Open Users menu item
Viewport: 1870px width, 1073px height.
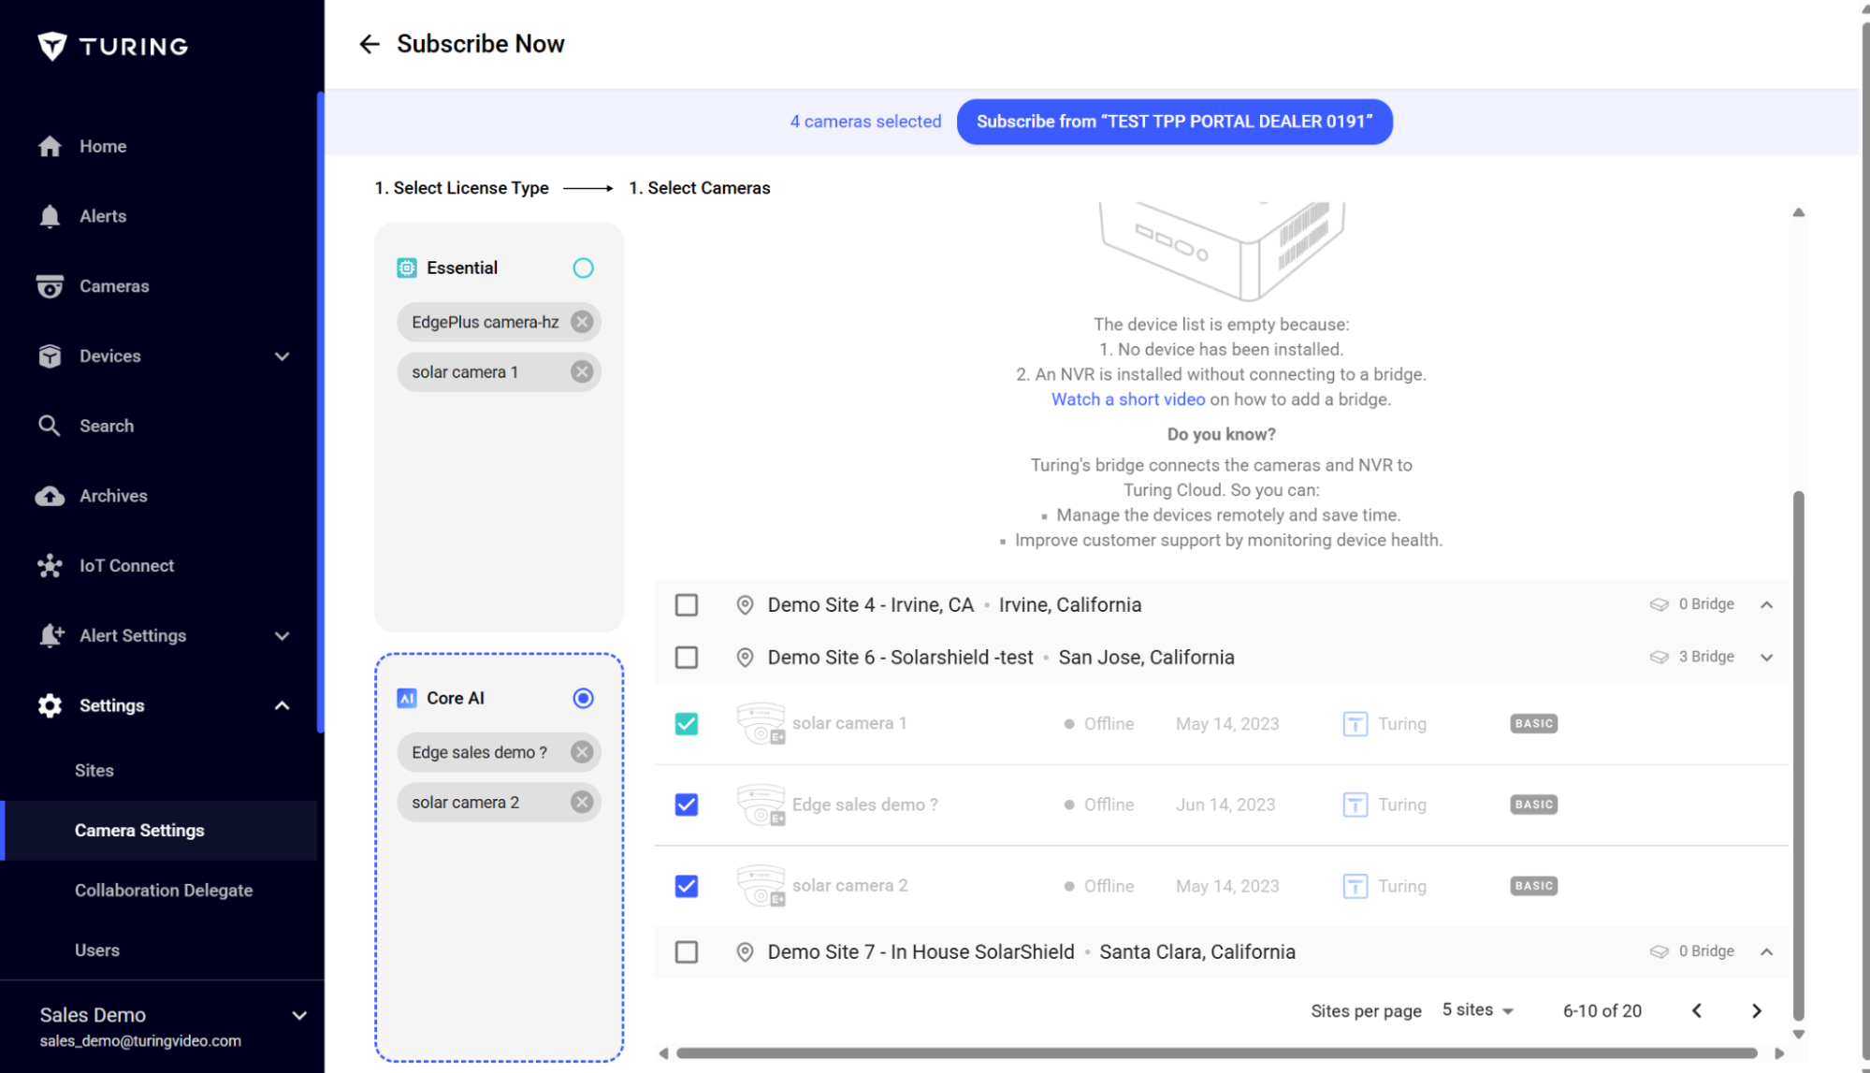point(97,950)
